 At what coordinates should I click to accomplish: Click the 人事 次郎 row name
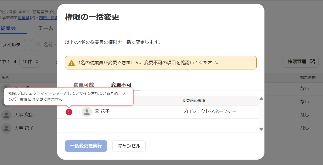[24, 115]
